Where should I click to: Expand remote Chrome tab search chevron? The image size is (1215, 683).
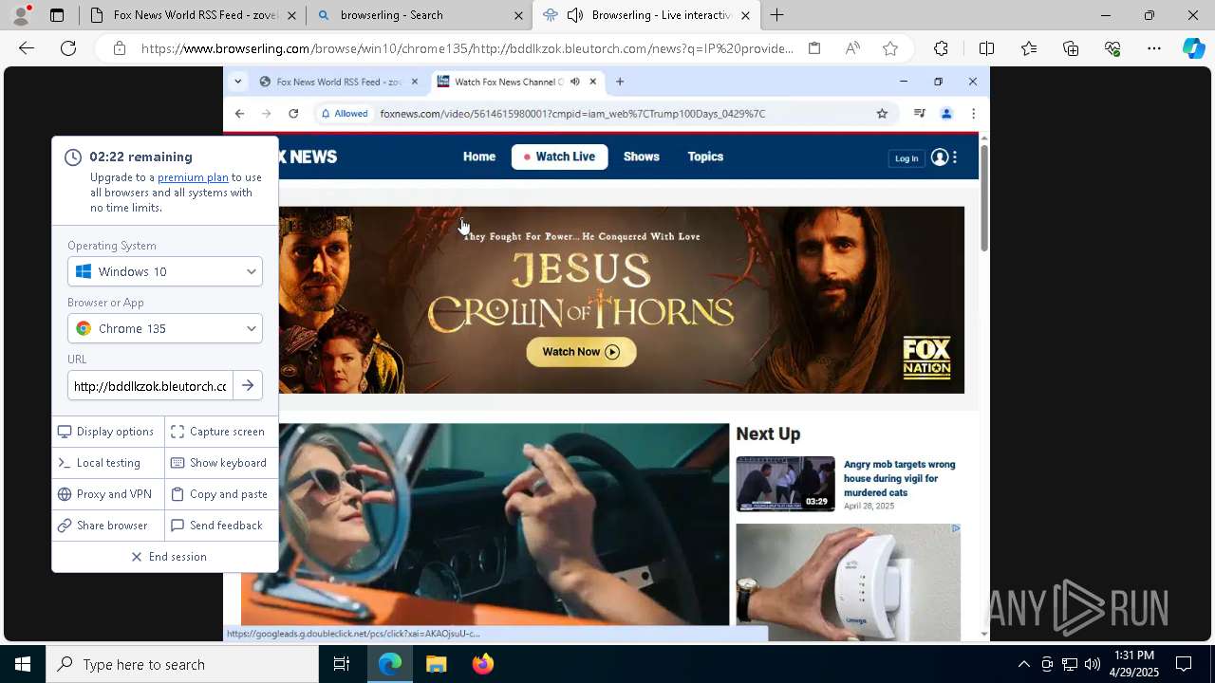pos(237,82)
